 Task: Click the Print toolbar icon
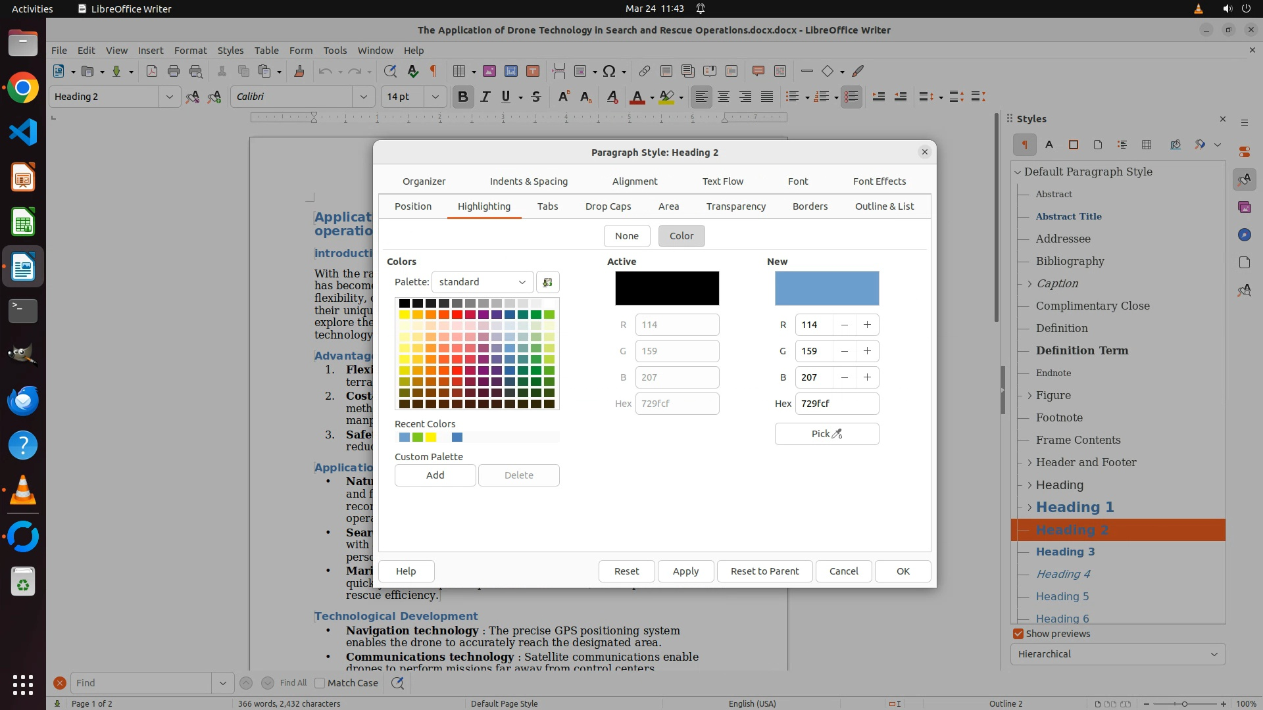point(174,72)
